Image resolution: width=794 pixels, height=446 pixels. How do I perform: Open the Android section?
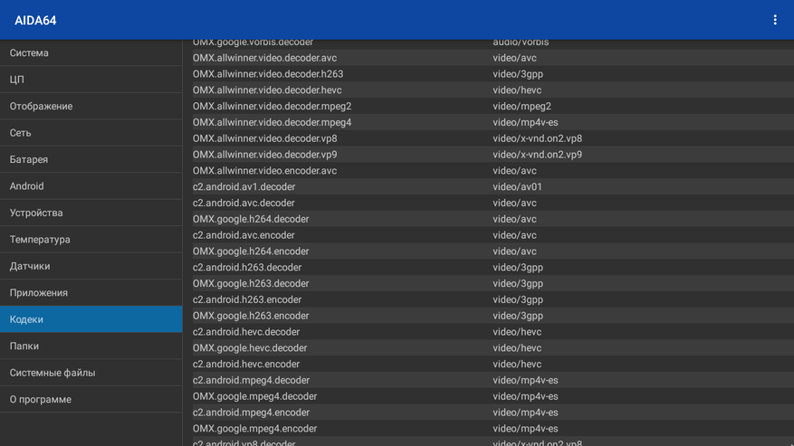[x=91, y=186]
